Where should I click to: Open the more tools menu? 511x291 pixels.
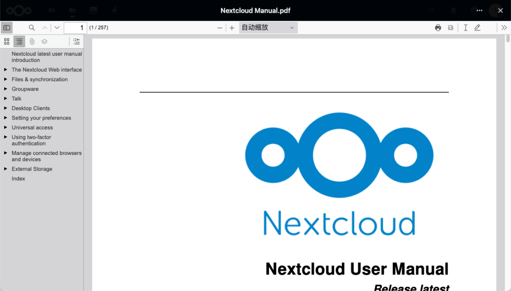pyautogui.click(x=504, y=27)
